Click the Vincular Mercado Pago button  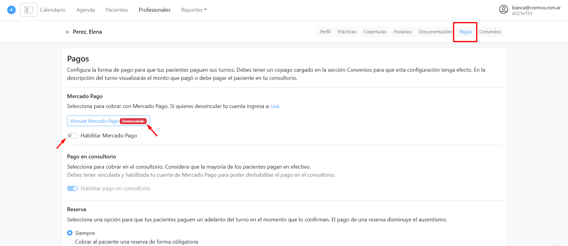pos(108,121)
